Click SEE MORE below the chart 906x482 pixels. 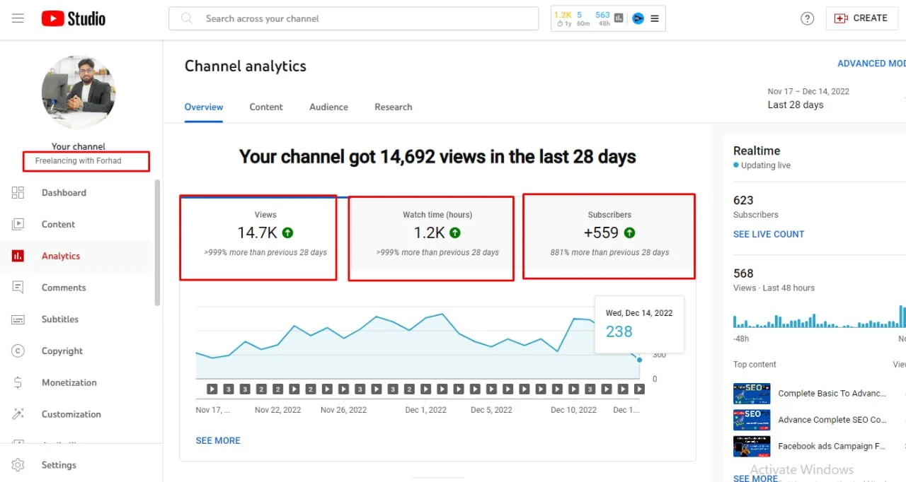point(218,440)
